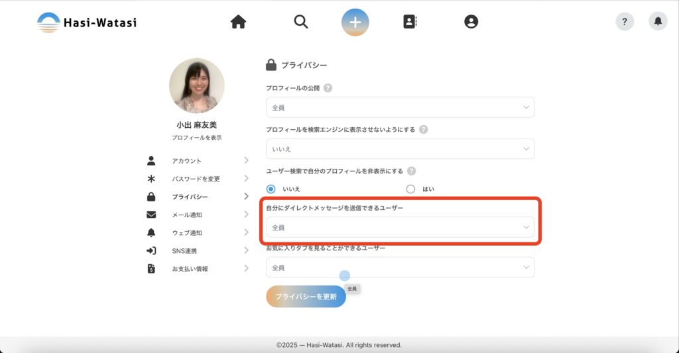Open search with the magnifier icon
679x353 pixels.
(x=301, y=22)
